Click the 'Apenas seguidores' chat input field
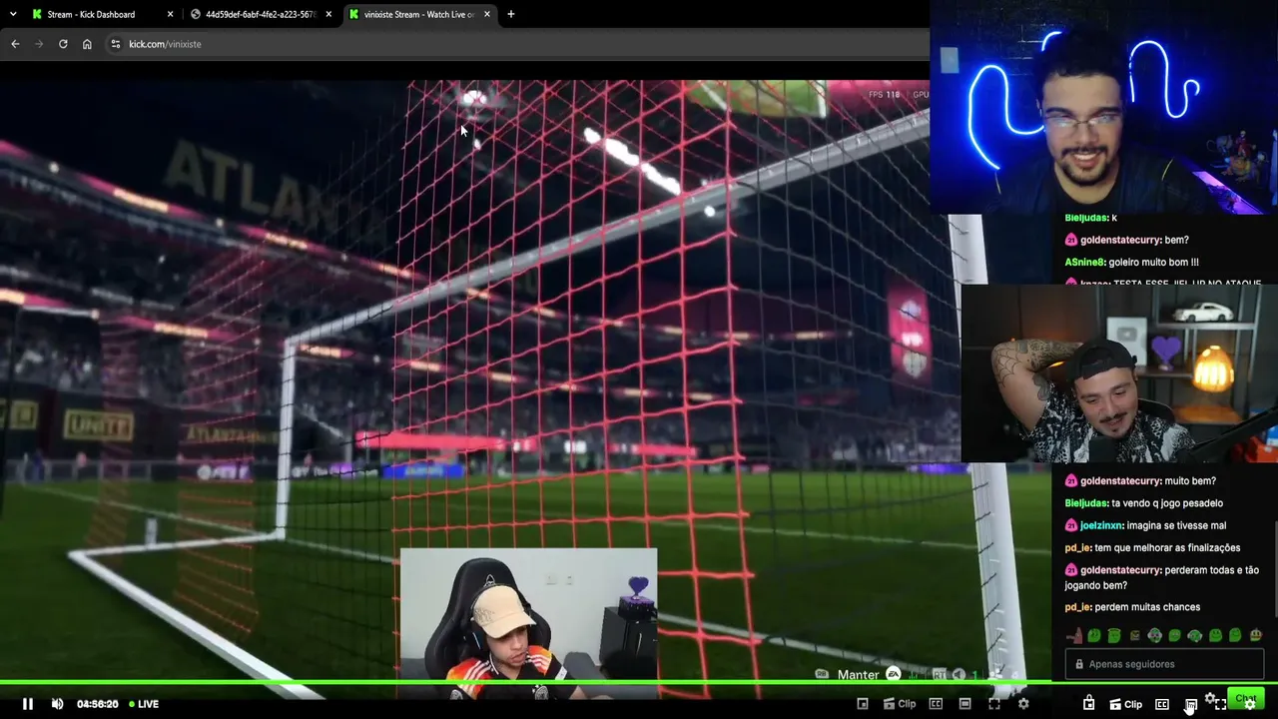This screenshot has width=1278, height=719. click(x=1164, y=664)
